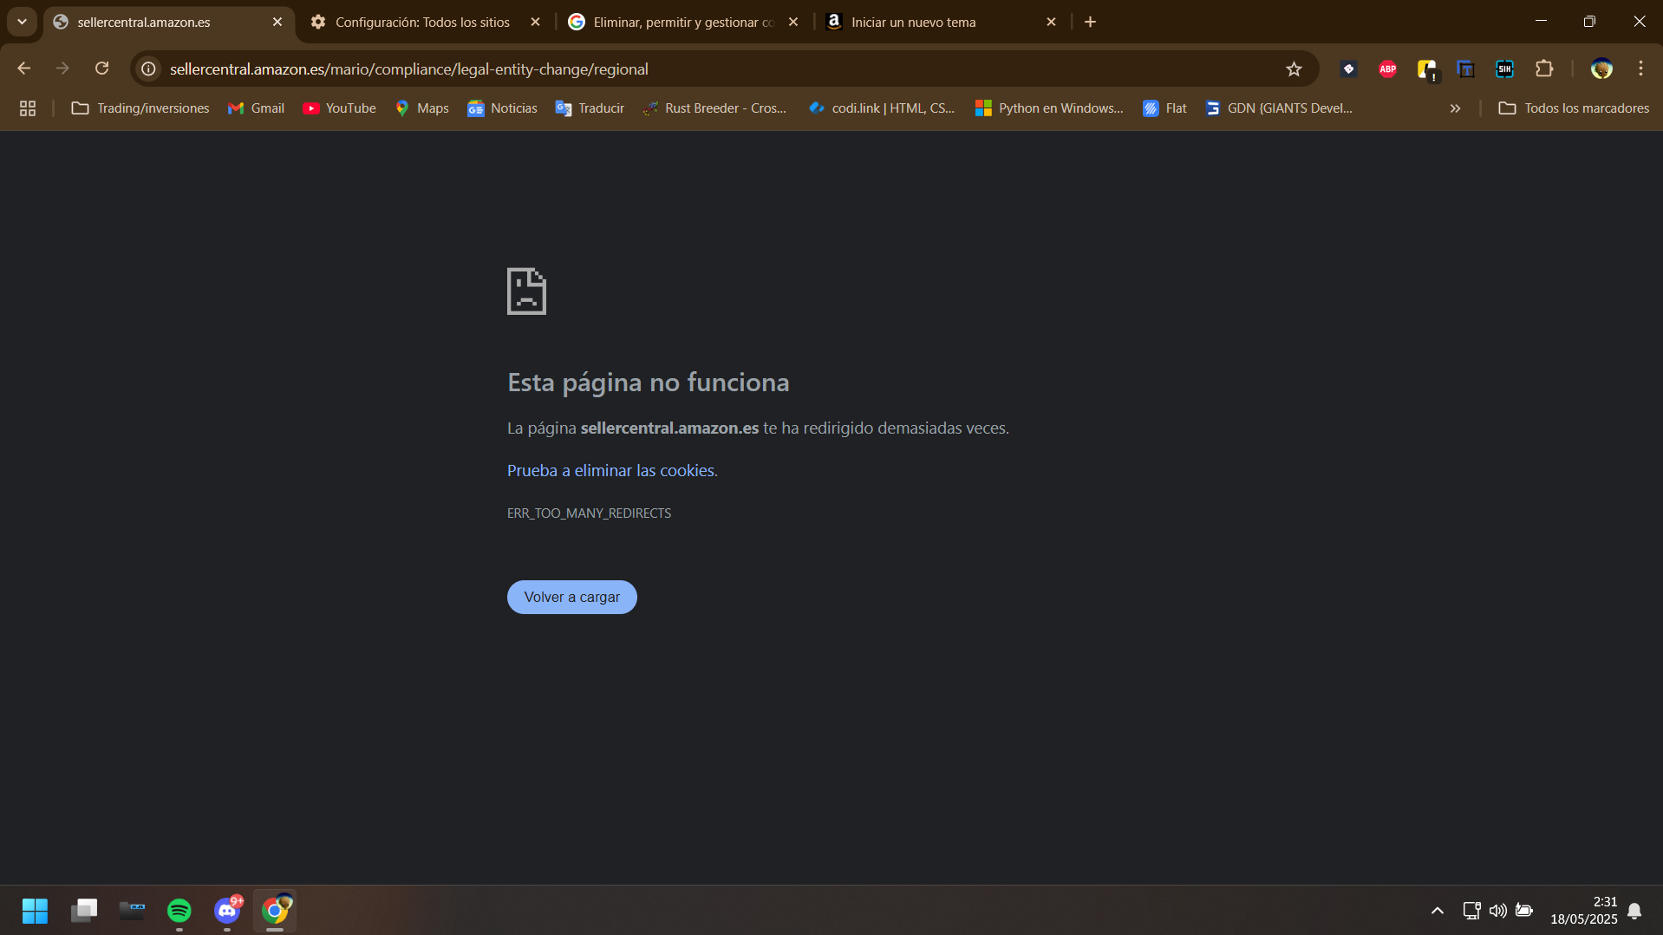The height and width of the screenshot is (935, 1663).
Task: Click the ERR_TOO_MANY_REDIRECTS error code
Action: point(589,513)
